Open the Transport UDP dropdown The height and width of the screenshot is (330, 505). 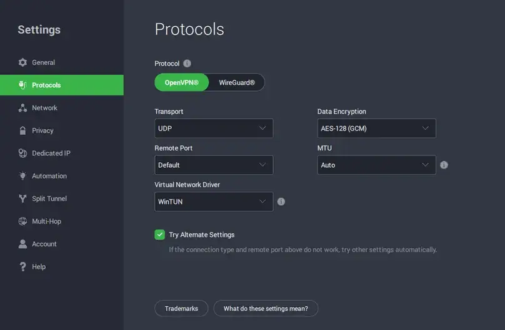[x=214, y=129]
